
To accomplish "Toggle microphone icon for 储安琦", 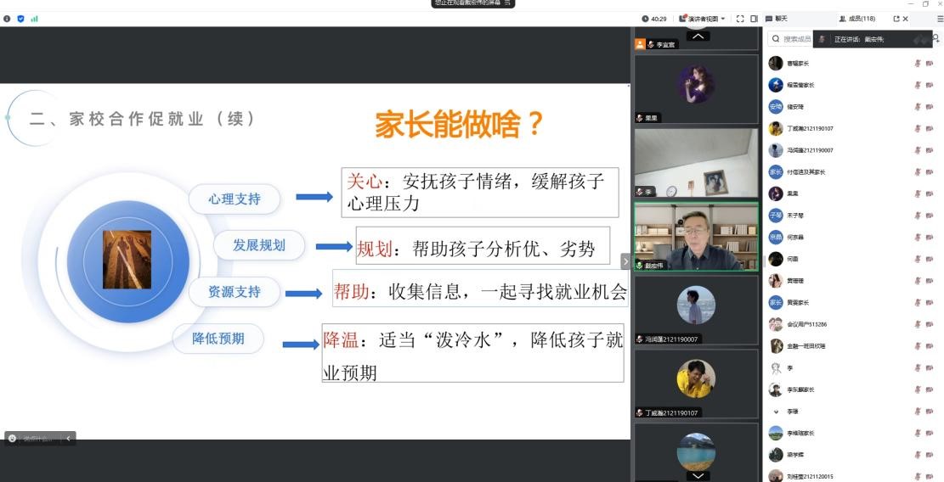I will 917,107.
